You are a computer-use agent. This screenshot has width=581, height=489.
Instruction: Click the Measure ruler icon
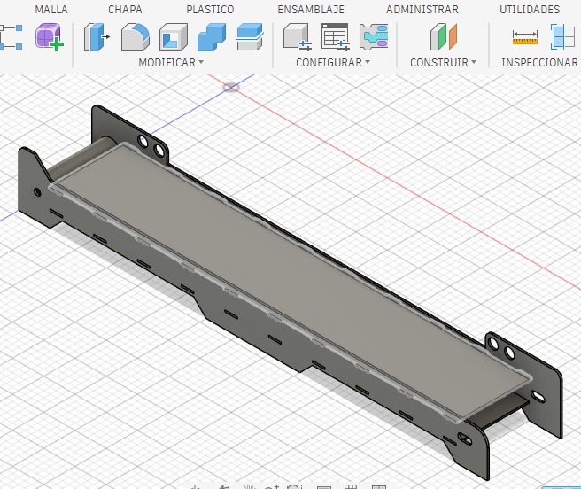tap(524, 37)
